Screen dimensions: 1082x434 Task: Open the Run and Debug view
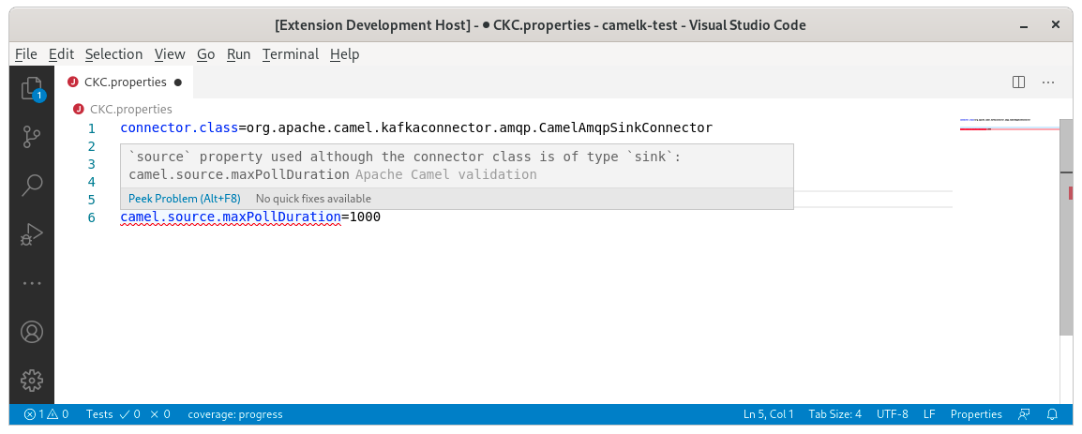(32, 234)
